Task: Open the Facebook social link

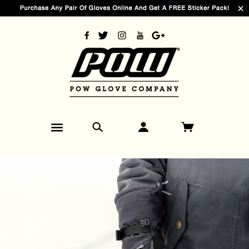Action: (87, 35)
